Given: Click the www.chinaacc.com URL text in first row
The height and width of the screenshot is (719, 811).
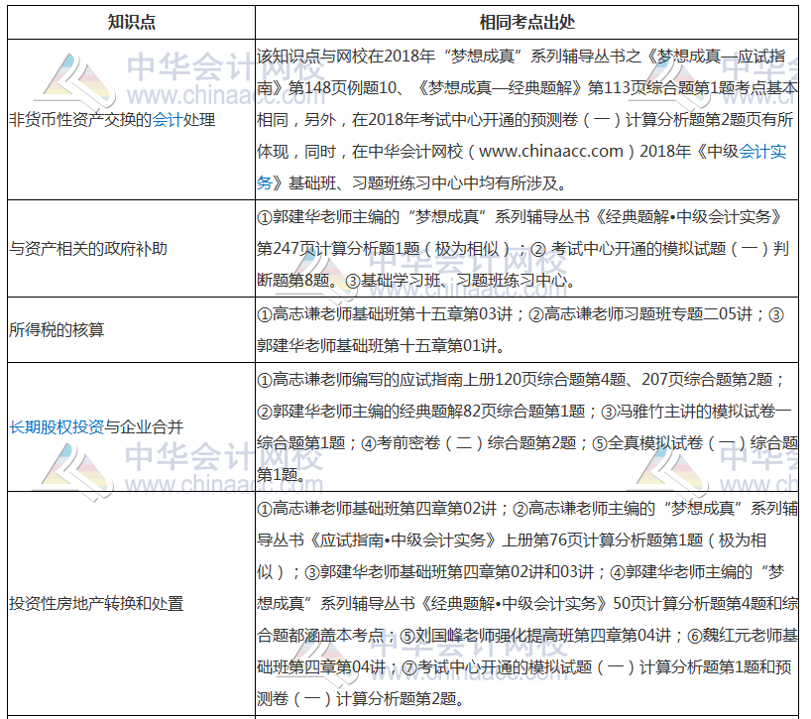Looking at the screenshot, I should 551,152.
